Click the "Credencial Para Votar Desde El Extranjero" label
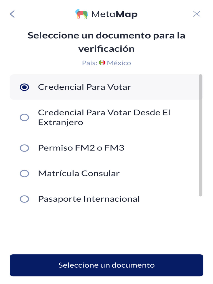Viewport: 213px width, 284px height. pos(104,117)
